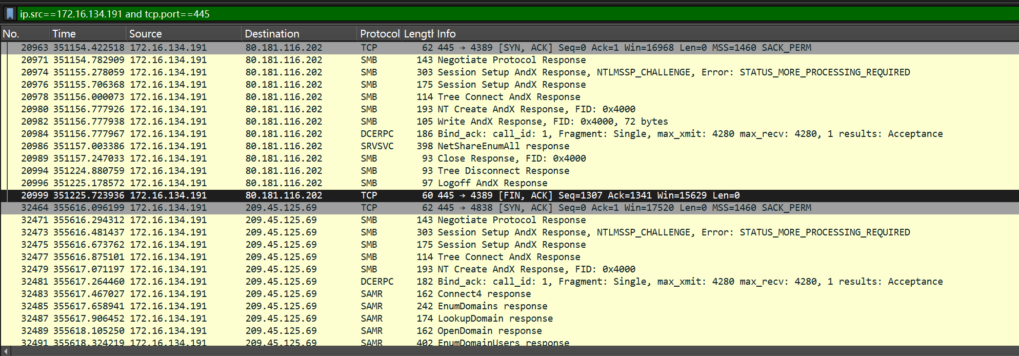1019x356 pixels.
Task: Click destination 209.45.125.69 in packet 32464
Action: pos(281,208)
